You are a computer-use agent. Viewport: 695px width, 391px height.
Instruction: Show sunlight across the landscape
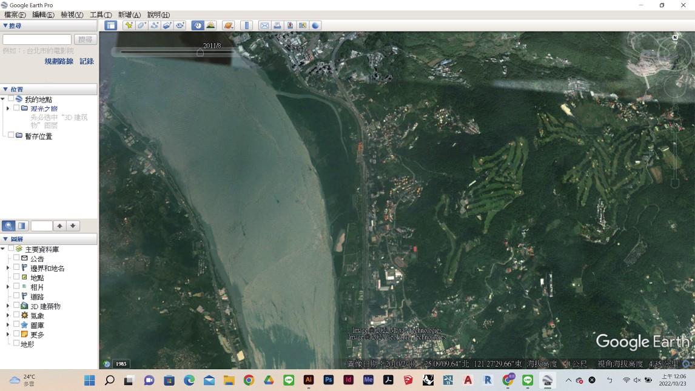[x=210, y=25]
